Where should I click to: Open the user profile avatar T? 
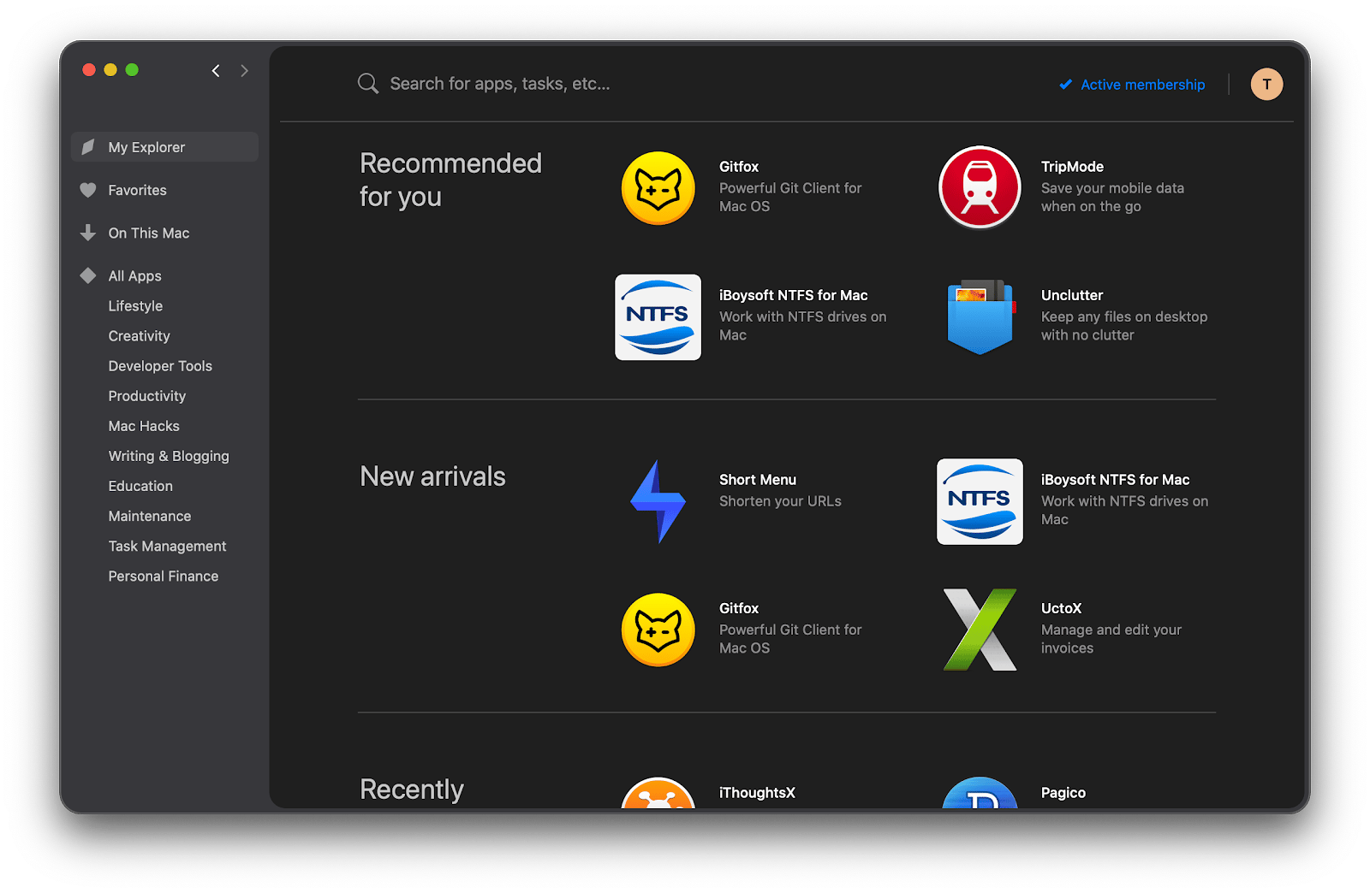click(x=1266, y=84)
